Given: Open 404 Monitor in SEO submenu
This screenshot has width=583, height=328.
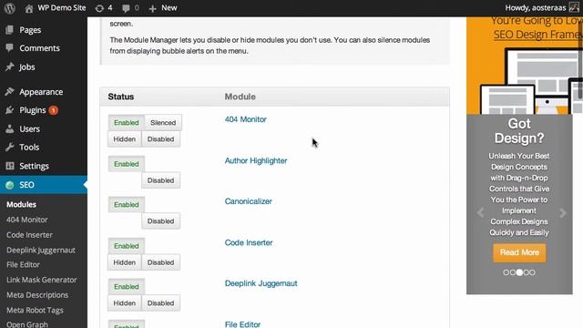Looking at the screenshot, I should coord(26,220).
